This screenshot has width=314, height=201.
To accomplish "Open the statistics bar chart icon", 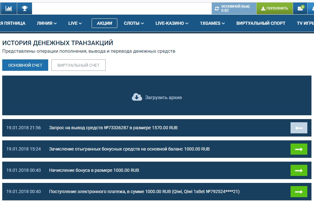I will pos(9,8).
